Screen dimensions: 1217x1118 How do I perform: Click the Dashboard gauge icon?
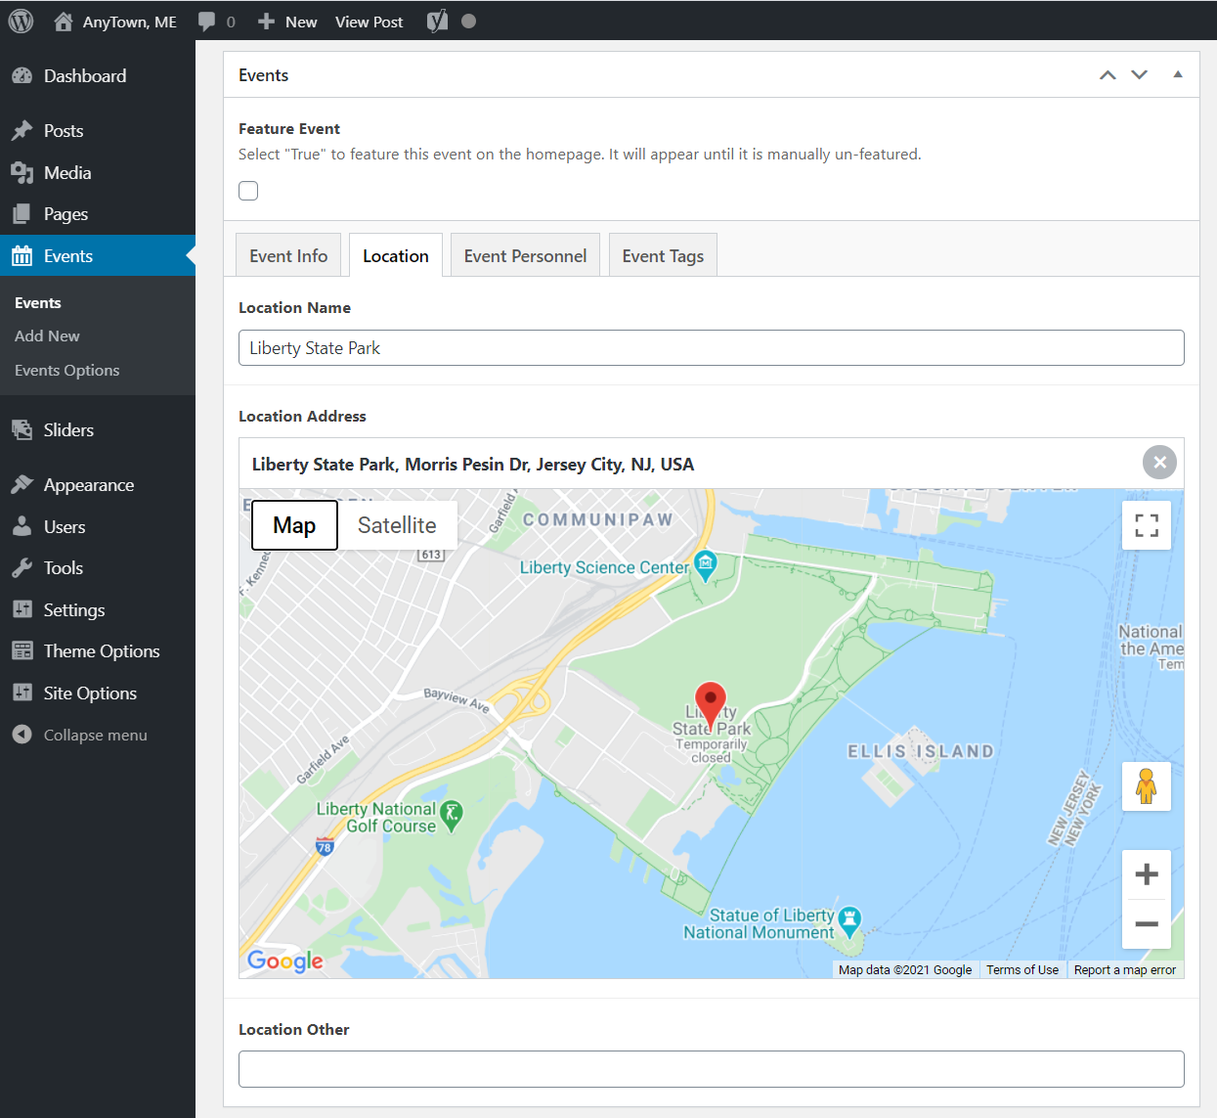(22, 75)
